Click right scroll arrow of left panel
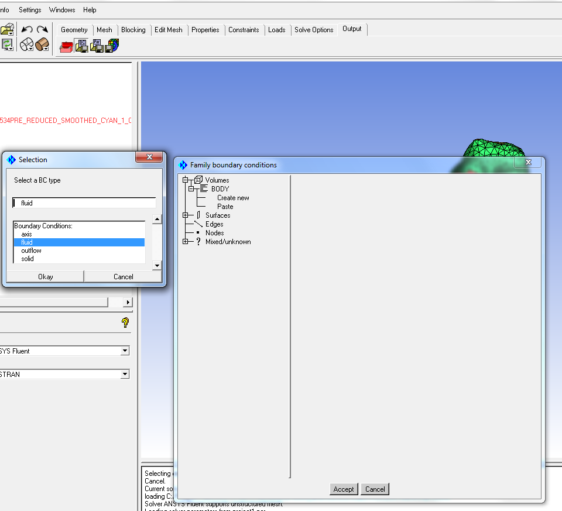 click(128, 302)
